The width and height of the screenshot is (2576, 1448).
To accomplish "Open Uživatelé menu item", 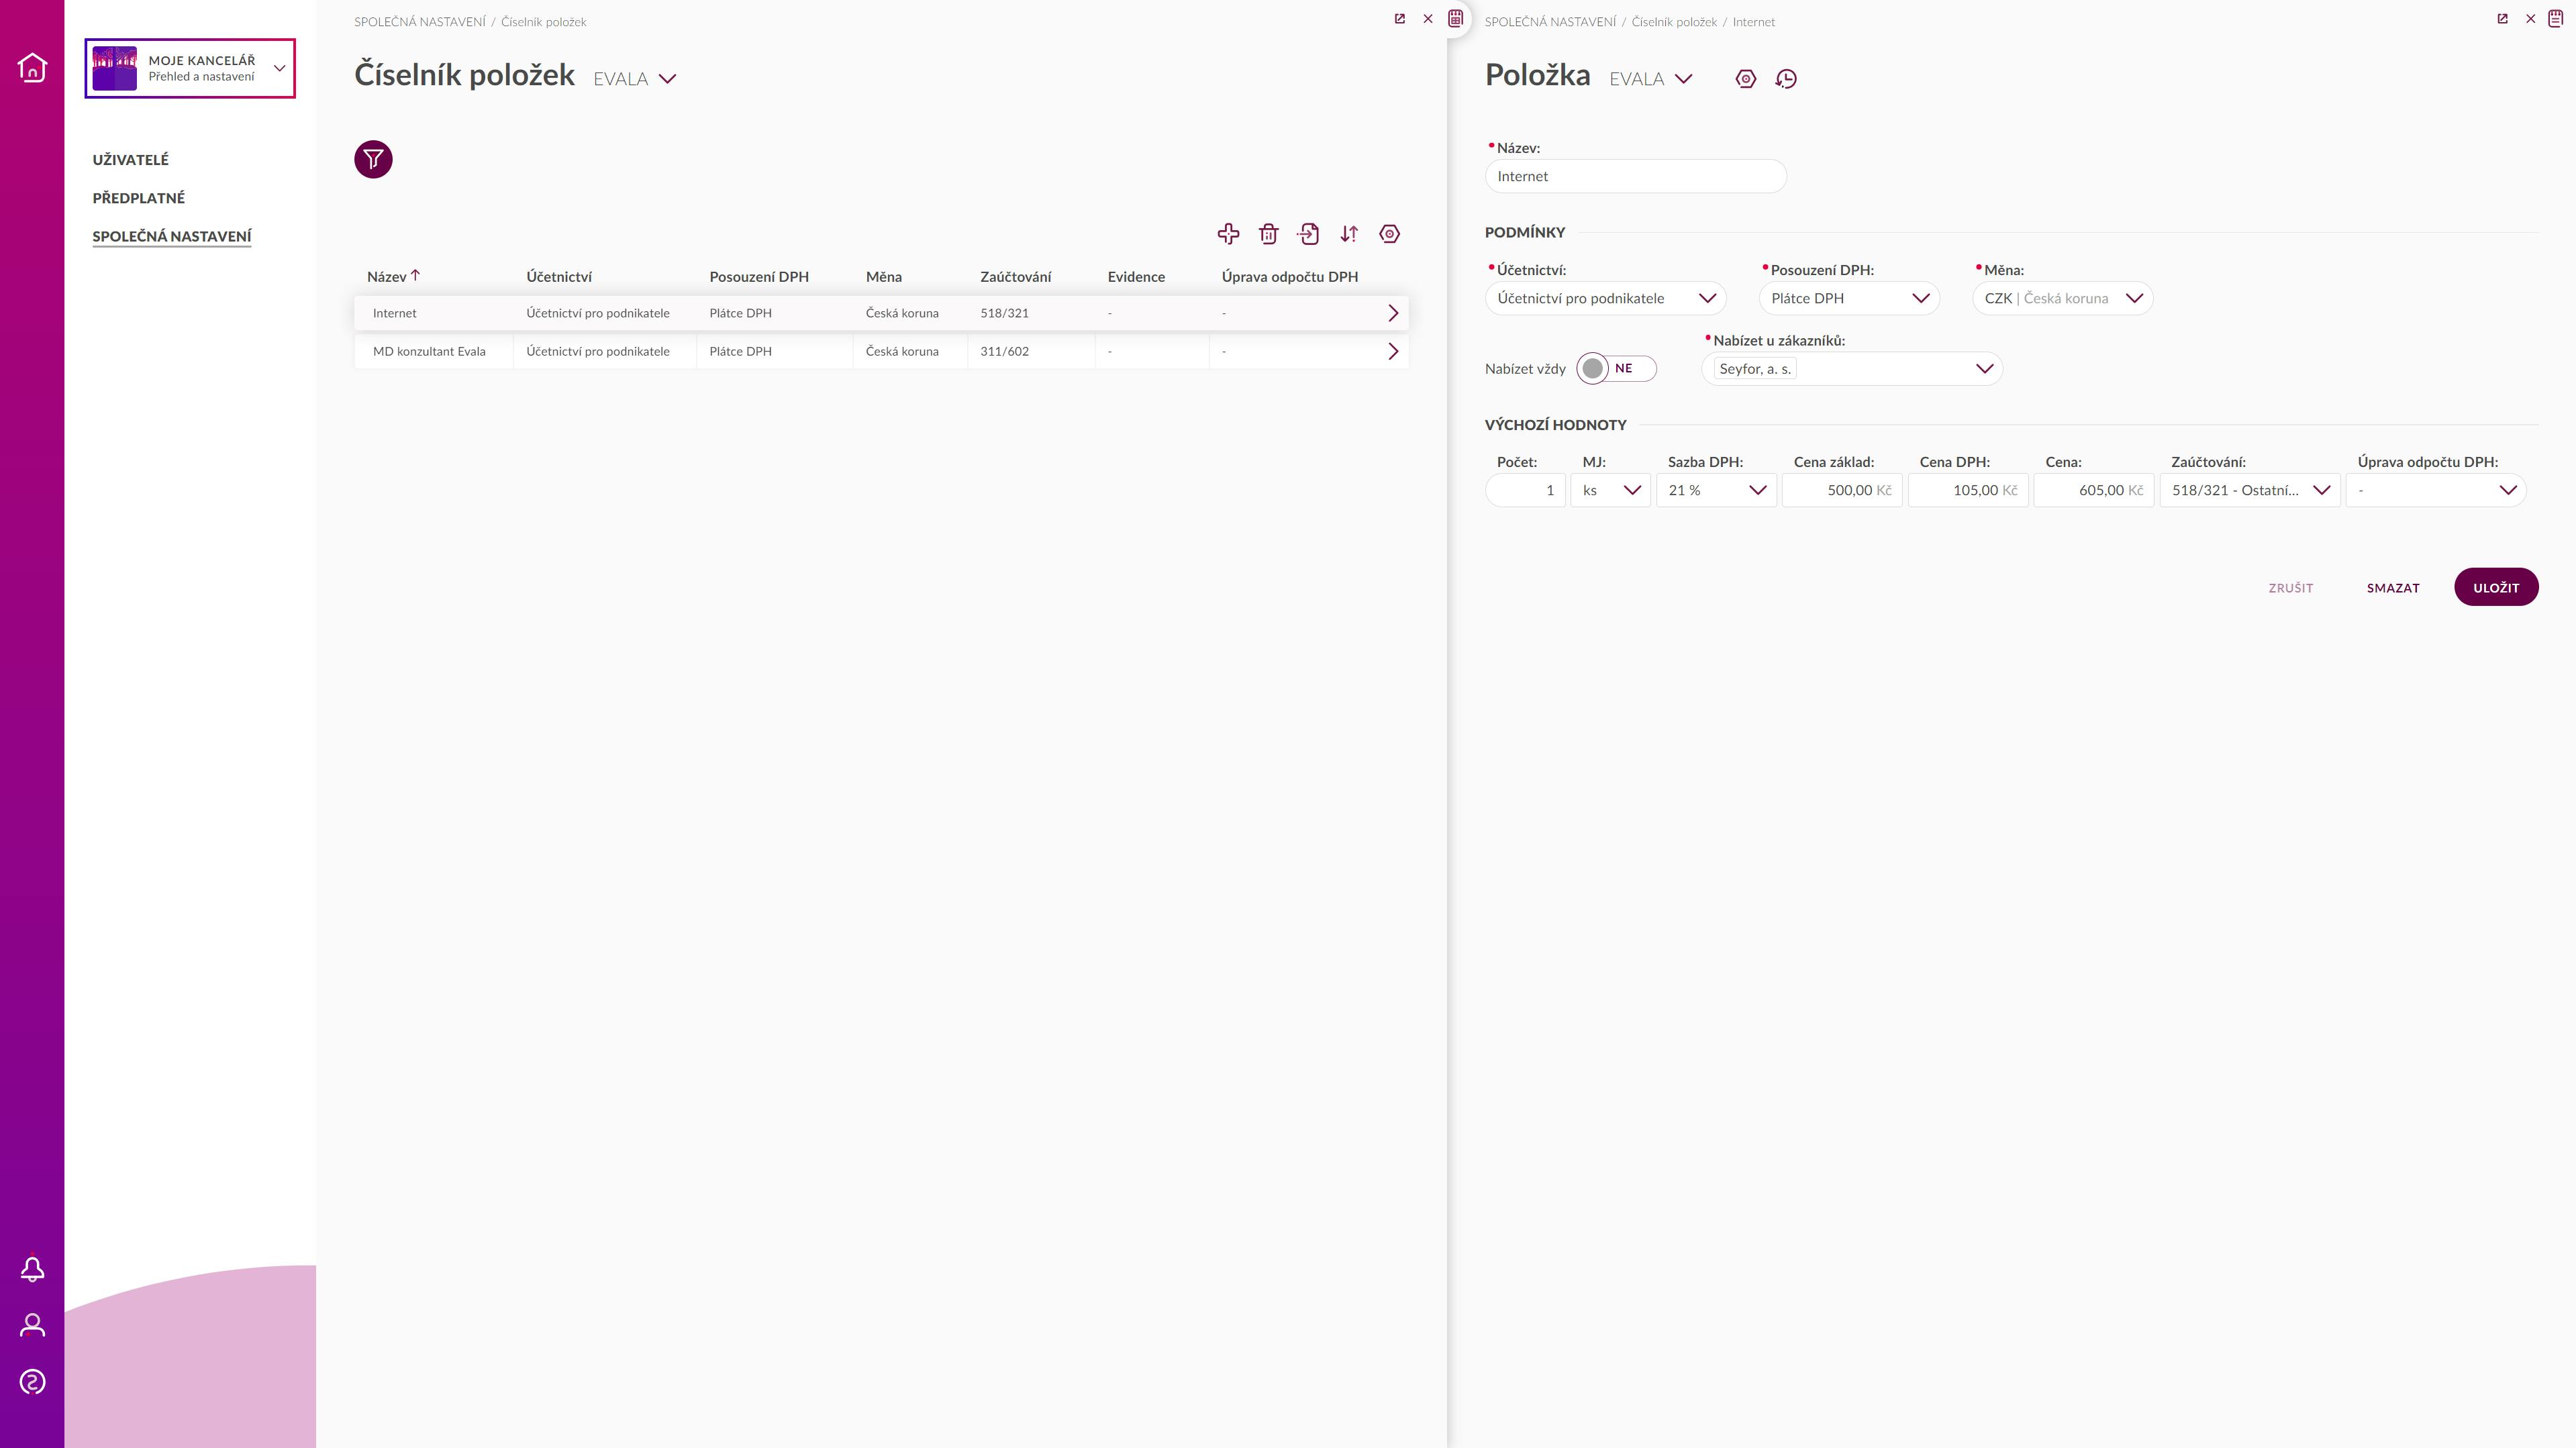I will tap(131, 160).
